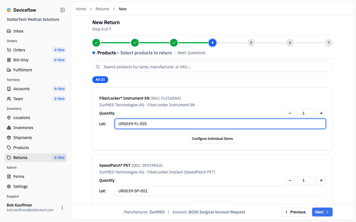Click step 5 indicator
Image resolution: width=356 pixels, height=222 pixels.
(x=251, y=43)
